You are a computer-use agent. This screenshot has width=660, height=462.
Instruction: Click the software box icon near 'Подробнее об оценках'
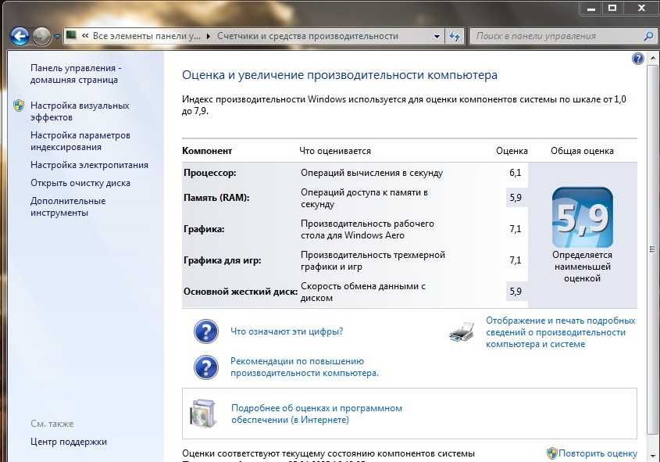[203, 414]
